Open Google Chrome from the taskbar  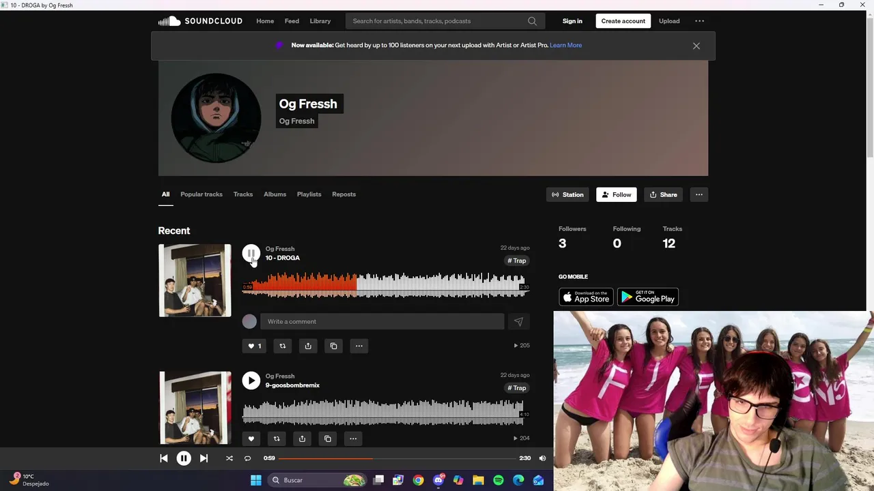(418, 480)
